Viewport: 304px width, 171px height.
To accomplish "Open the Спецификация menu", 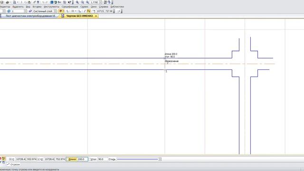I will click(70, 7).
